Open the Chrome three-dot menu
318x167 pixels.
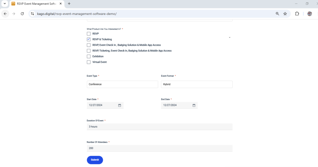click(316, 14)
